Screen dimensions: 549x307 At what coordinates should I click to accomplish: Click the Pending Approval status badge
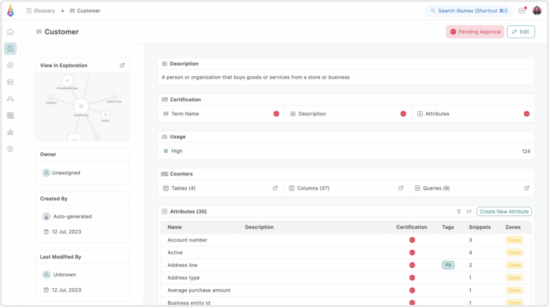coord(475,32)
